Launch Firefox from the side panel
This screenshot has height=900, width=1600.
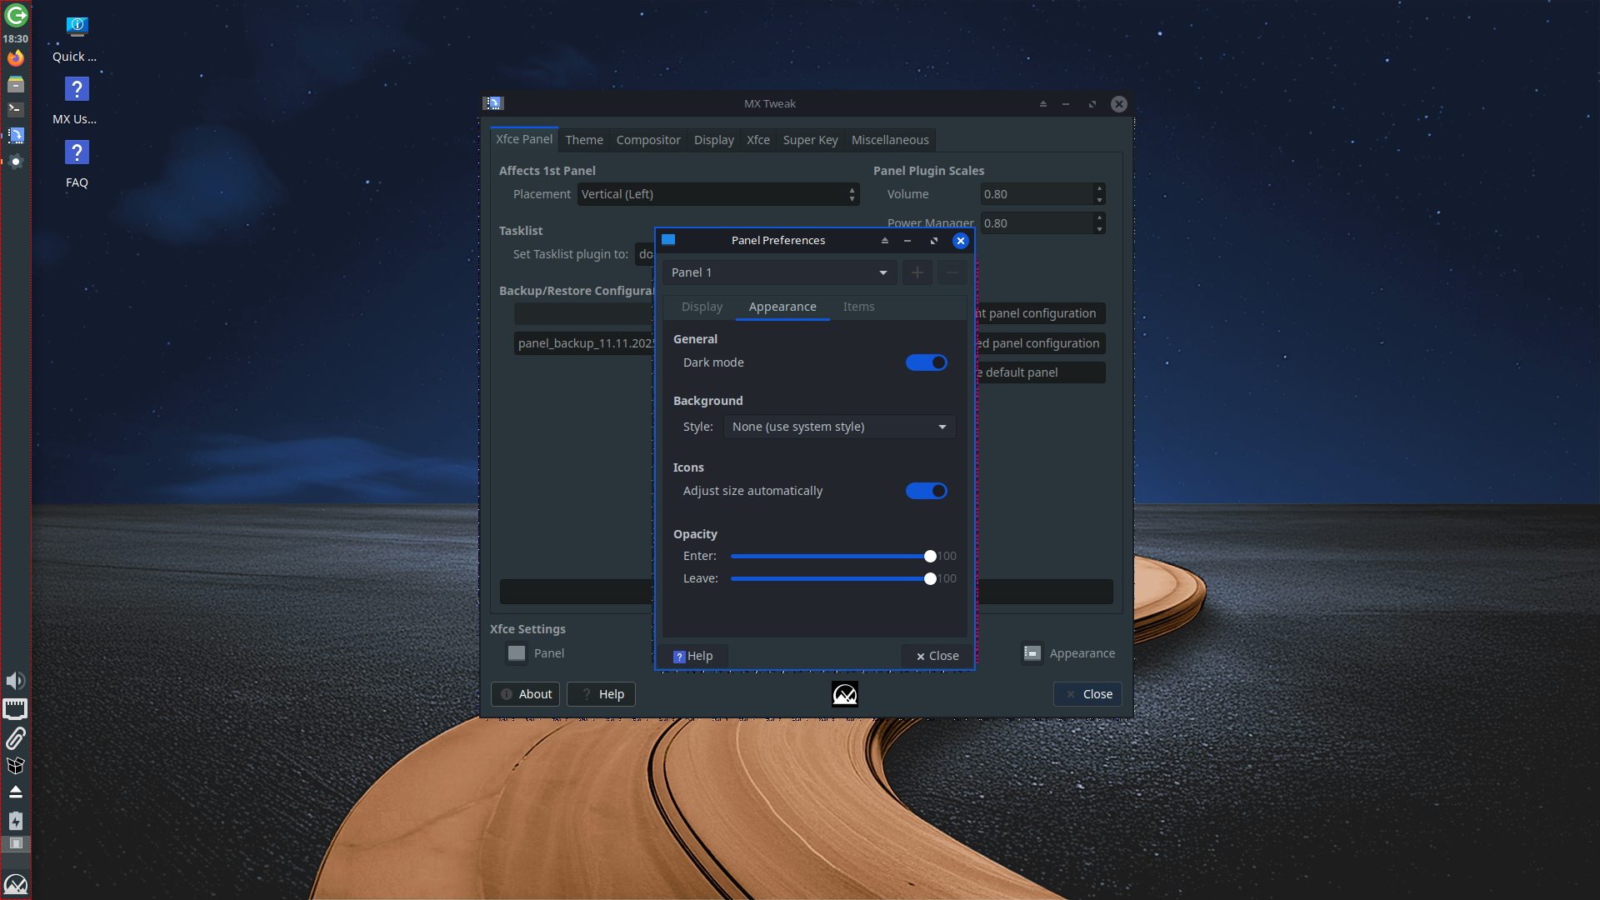[x=16, y=57]
